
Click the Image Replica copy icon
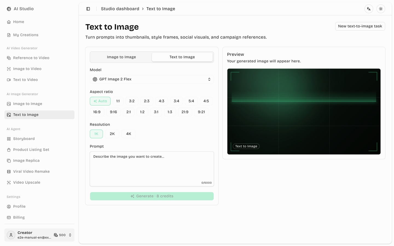[x=9, y=161]
